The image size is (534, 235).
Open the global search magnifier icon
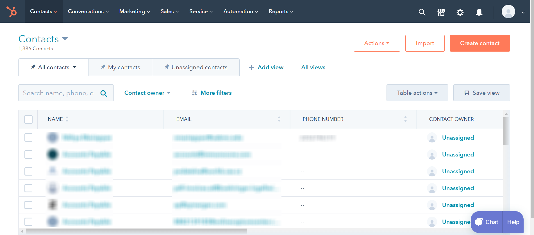[x=422, y=12]
